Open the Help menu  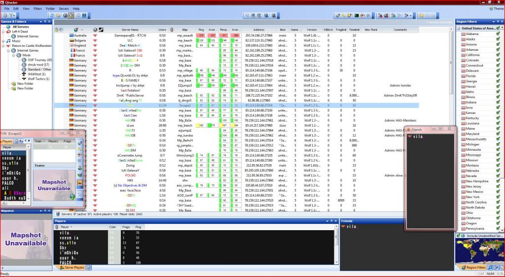[76, 9]
